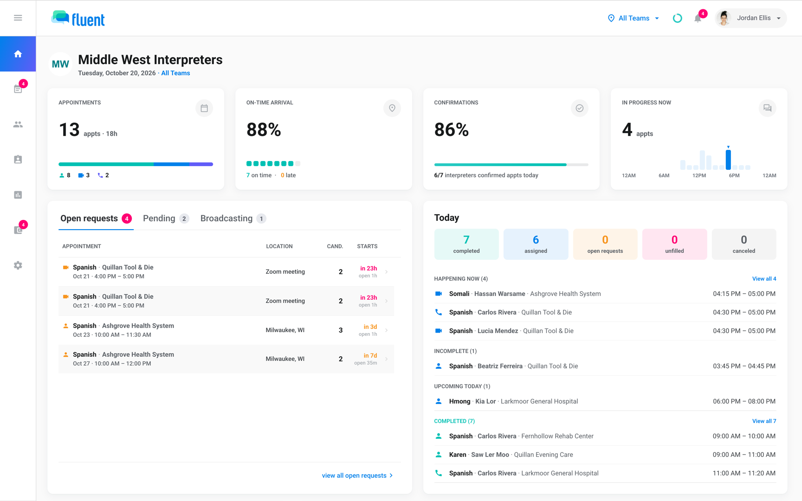
Task: Click the 0 canceled tile
Action: point(744,244)
